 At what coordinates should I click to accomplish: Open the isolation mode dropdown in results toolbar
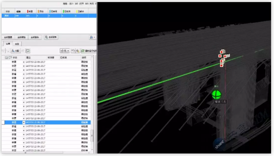[x=65, y=51]
